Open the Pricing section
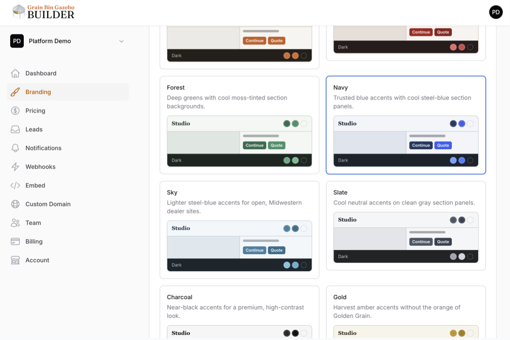This screenshot has width=510, height=340. 68,110
